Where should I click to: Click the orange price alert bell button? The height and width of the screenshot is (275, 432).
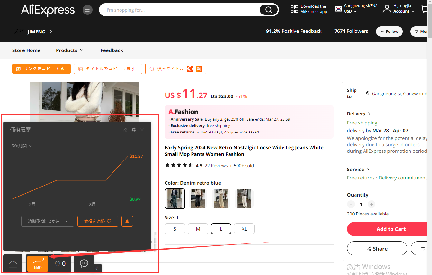127,221
